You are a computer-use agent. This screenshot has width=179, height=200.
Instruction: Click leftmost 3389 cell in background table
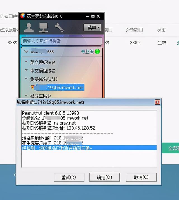pos(13,43)
